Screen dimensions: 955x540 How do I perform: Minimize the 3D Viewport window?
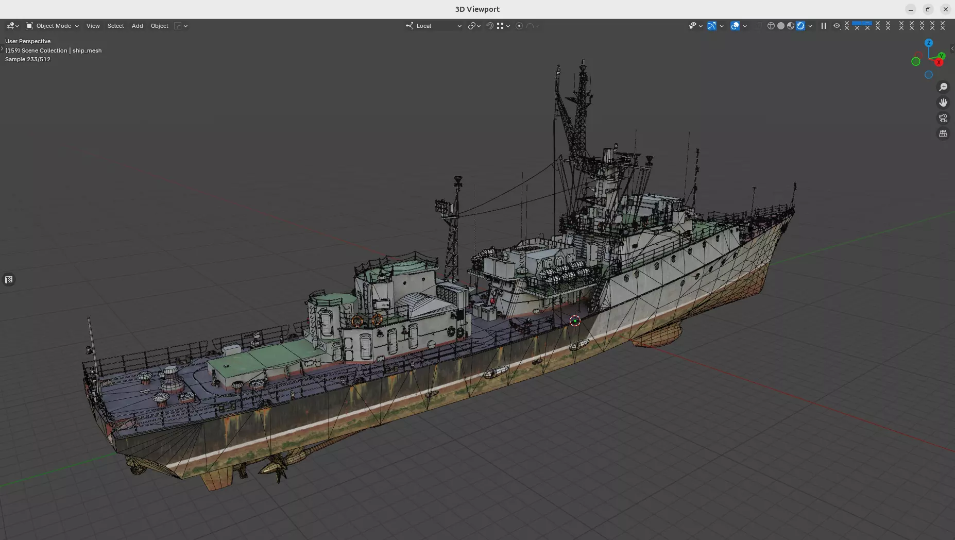coord(911,9)
